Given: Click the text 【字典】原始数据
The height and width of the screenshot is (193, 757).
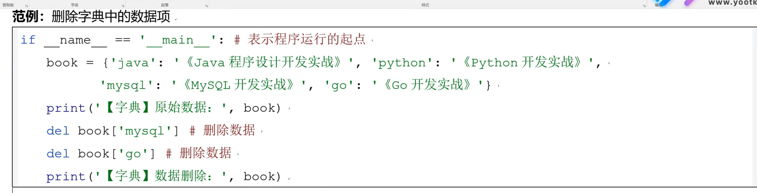Looking at the screenshot, I should point(155,108).
